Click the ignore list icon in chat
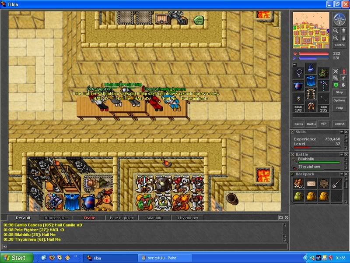 pyautogui.click(x=287, y=217)
